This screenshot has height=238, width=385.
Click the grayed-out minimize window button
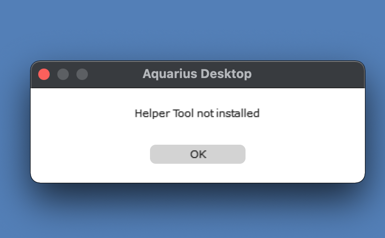pos(63,74)
